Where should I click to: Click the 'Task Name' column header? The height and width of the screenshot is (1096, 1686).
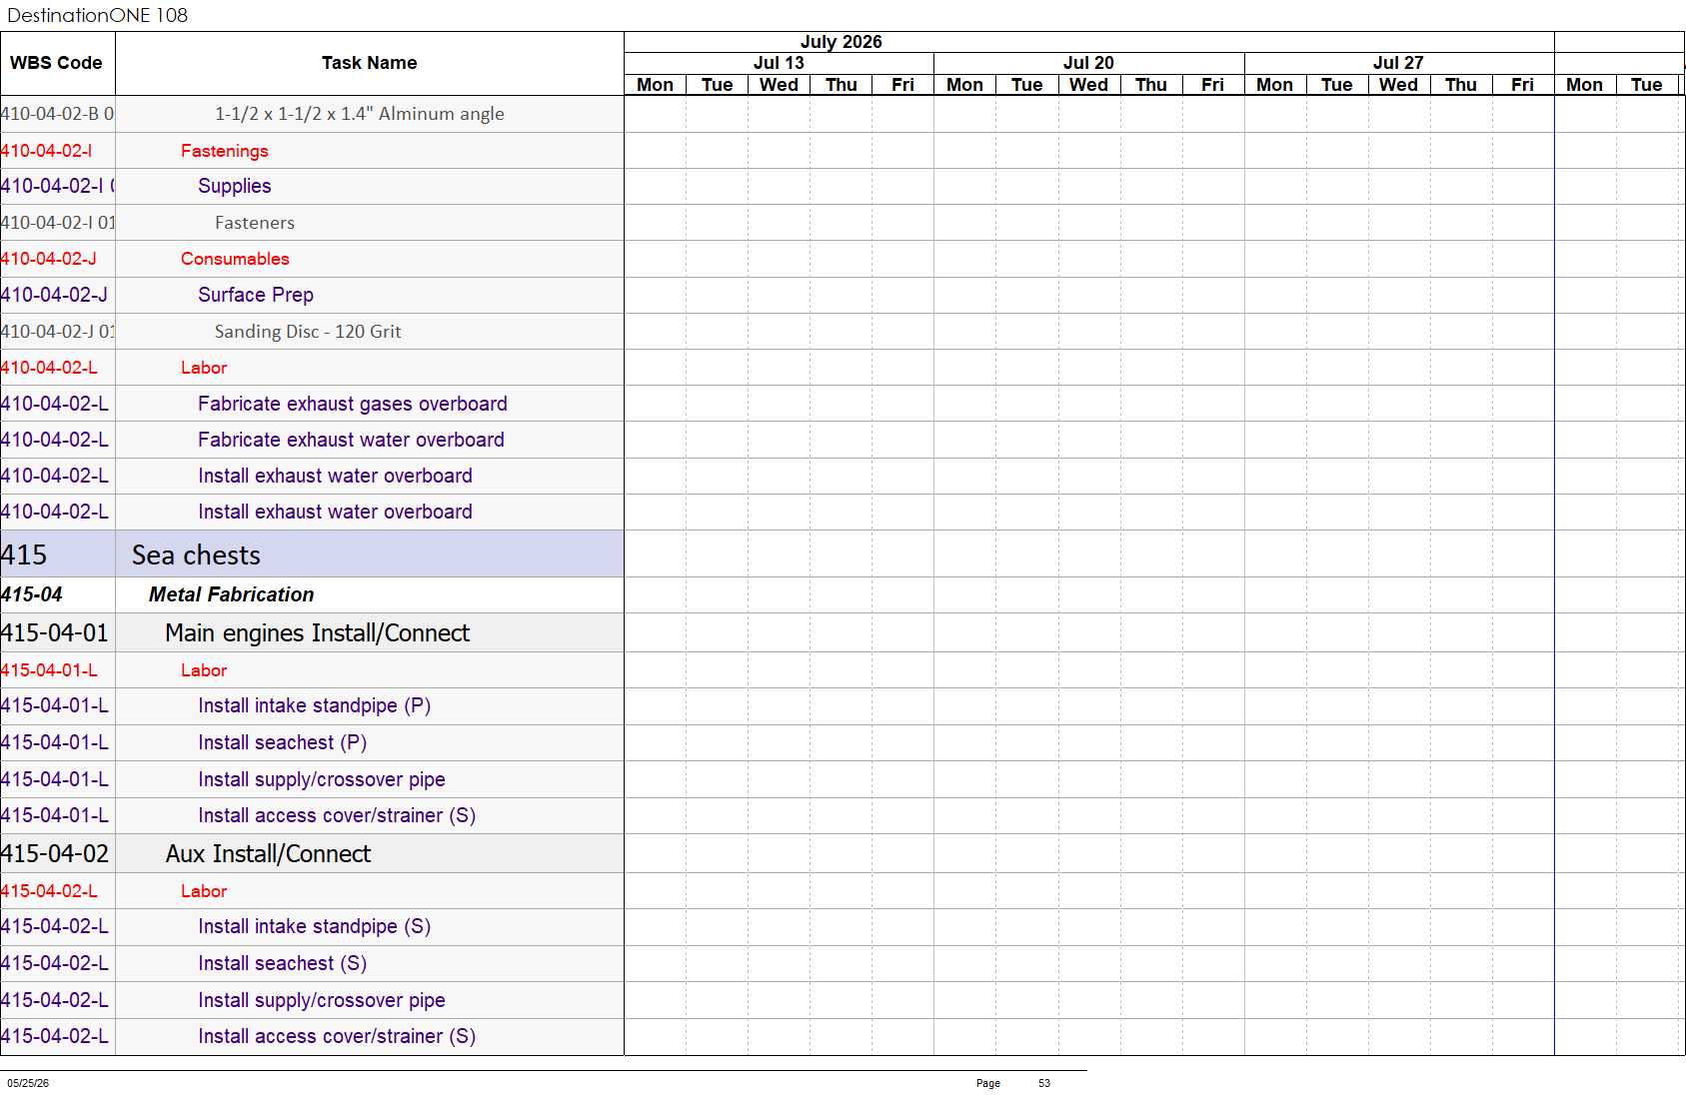(370, 63)
